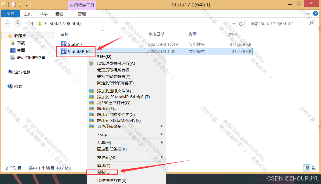The height and width of the screenshot is (184, 321).
Task: Switch to the 主页 ribbon tab
Action: [28, 14]
